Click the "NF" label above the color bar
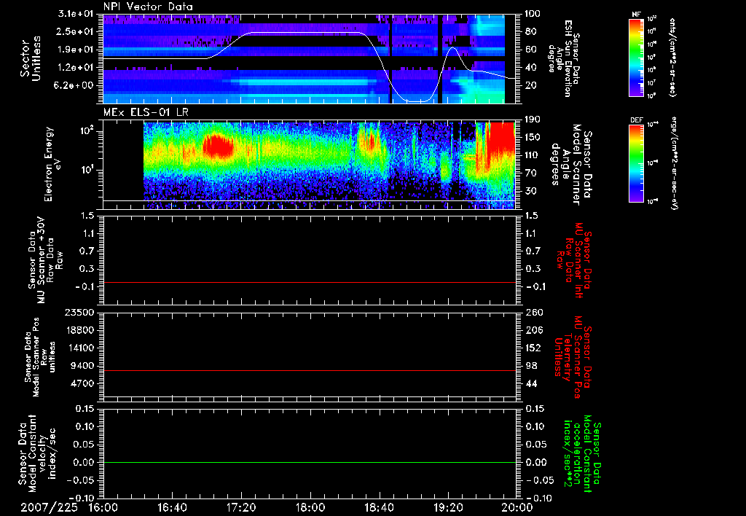The height and width of the screenshot is (516, 746). [636, 15]
